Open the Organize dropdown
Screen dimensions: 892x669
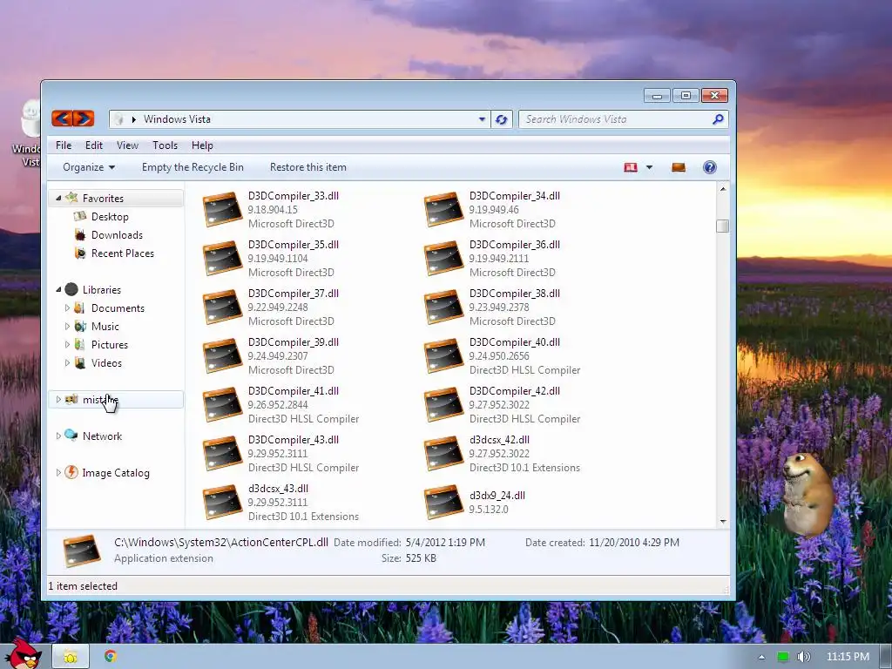(x=89, y=167)
